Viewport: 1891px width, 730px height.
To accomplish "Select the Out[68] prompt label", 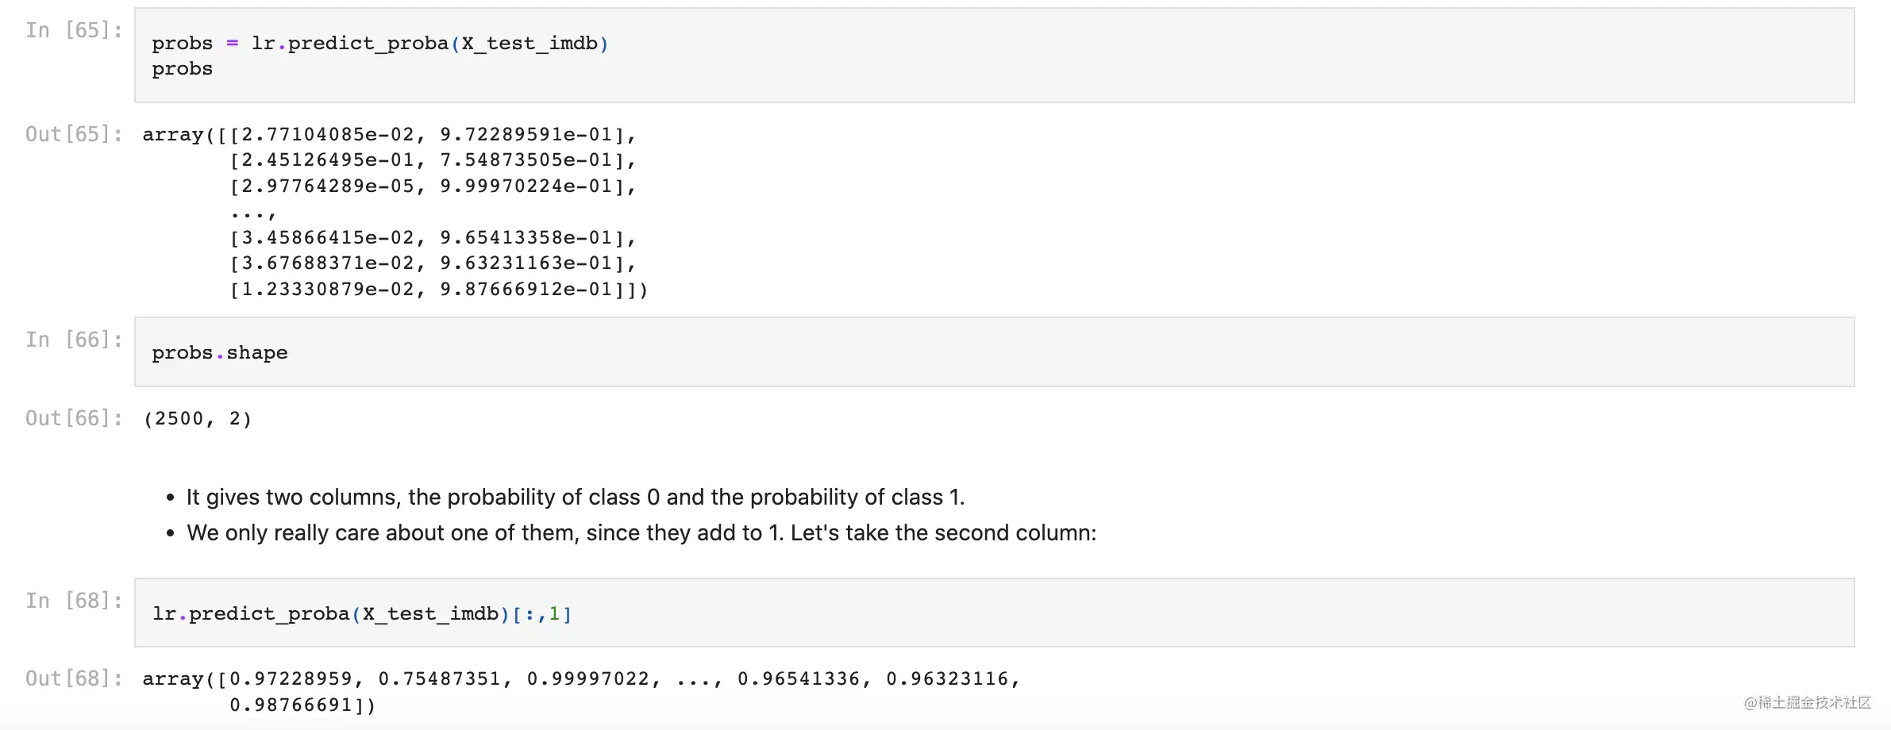I will point(74,678).
